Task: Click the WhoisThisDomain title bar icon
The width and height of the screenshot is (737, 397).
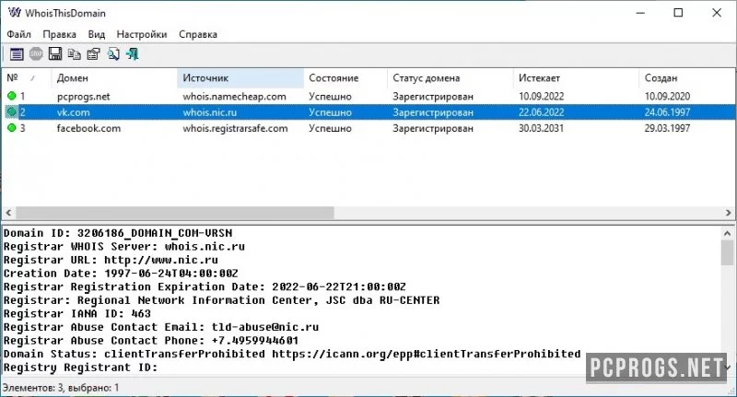Action: coord(15,12)
